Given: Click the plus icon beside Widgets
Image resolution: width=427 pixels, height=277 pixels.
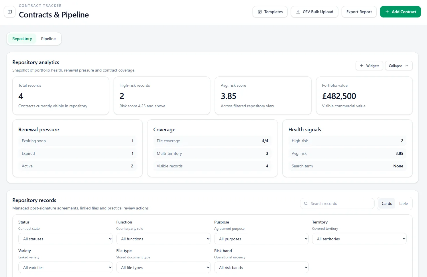Looking at the screenshot, I should coord(362,66).
